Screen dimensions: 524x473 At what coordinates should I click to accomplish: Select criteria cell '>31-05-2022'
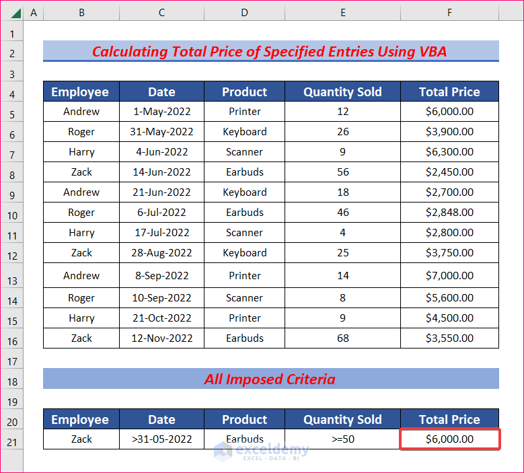coord(161,439)
